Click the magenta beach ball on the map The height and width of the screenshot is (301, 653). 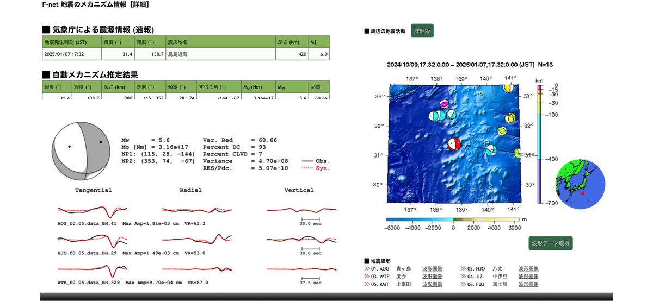coord(445,105)
